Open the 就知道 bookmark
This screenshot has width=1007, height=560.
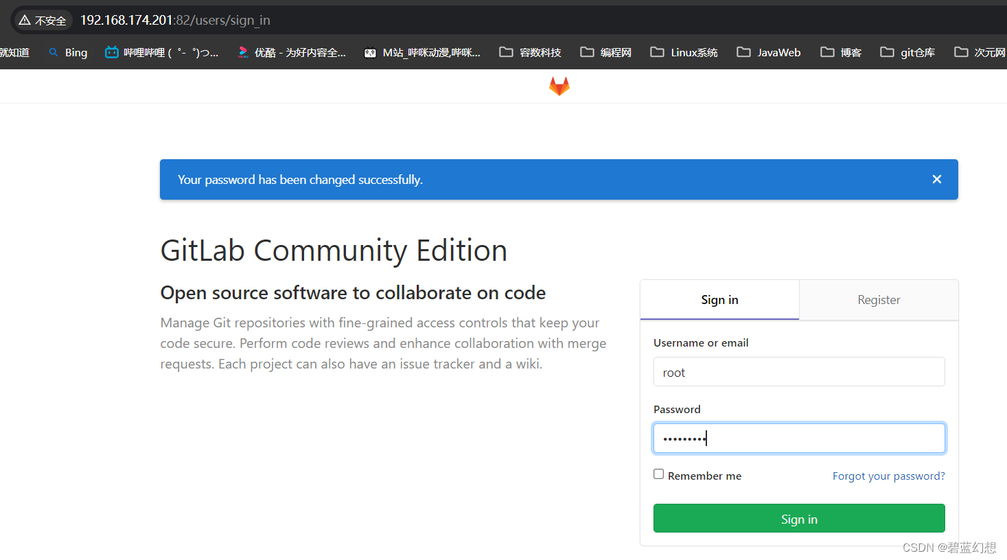(x=14, y=52)
